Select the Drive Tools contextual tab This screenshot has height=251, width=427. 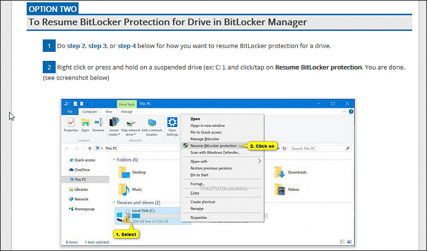point(126,104)
